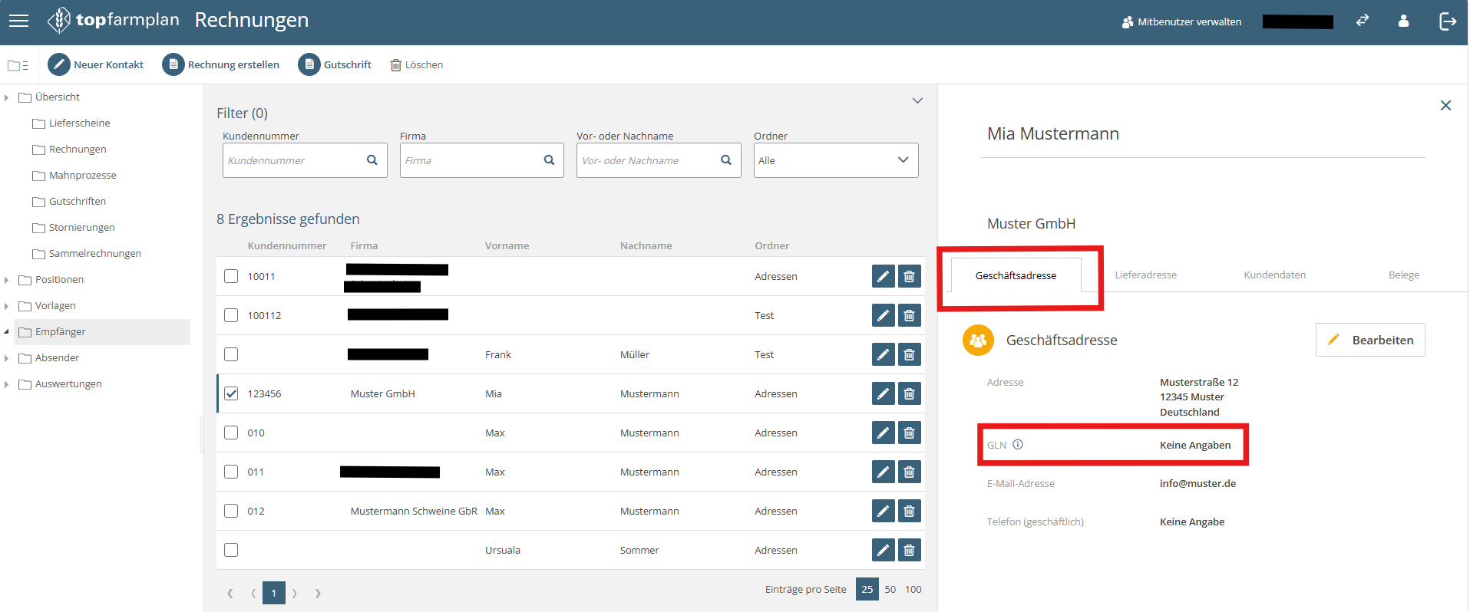Open the Belege tab
This screenshot has width=1470, height=612.
[1403, 275]
